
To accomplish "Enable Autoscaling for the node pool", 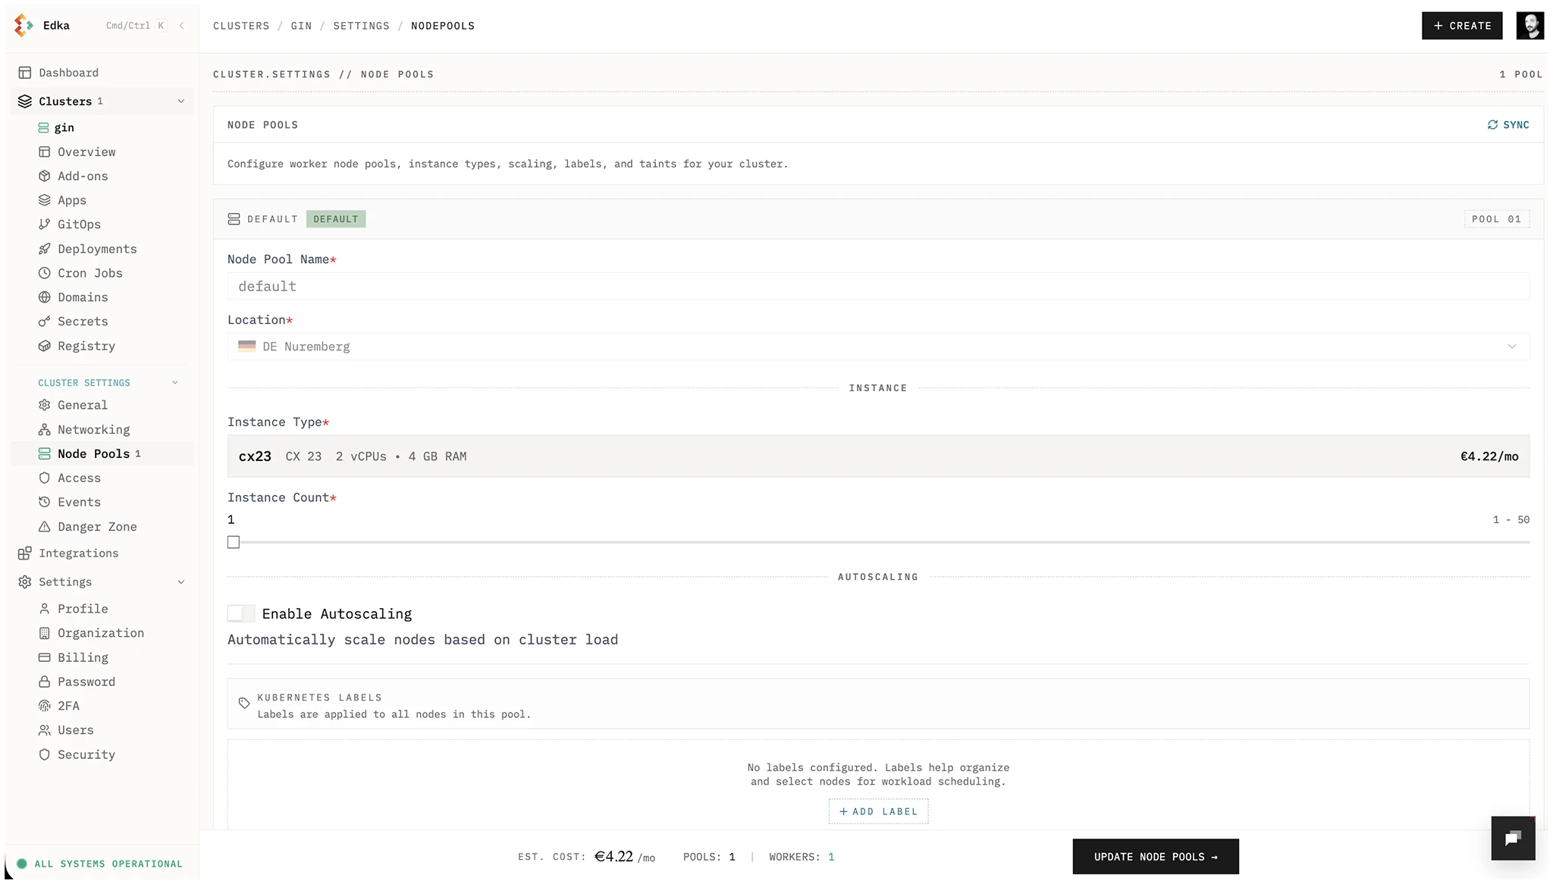I will tap(240, 613).
